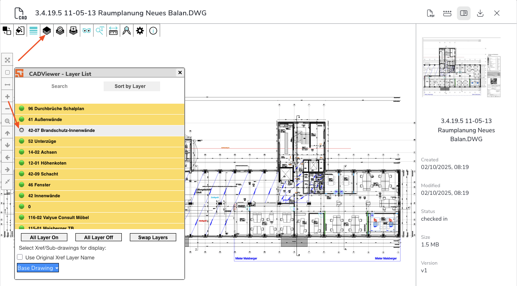This screenshot has height=286, width=517.
Task: Open the layer list stack icon
Action: 47,31
